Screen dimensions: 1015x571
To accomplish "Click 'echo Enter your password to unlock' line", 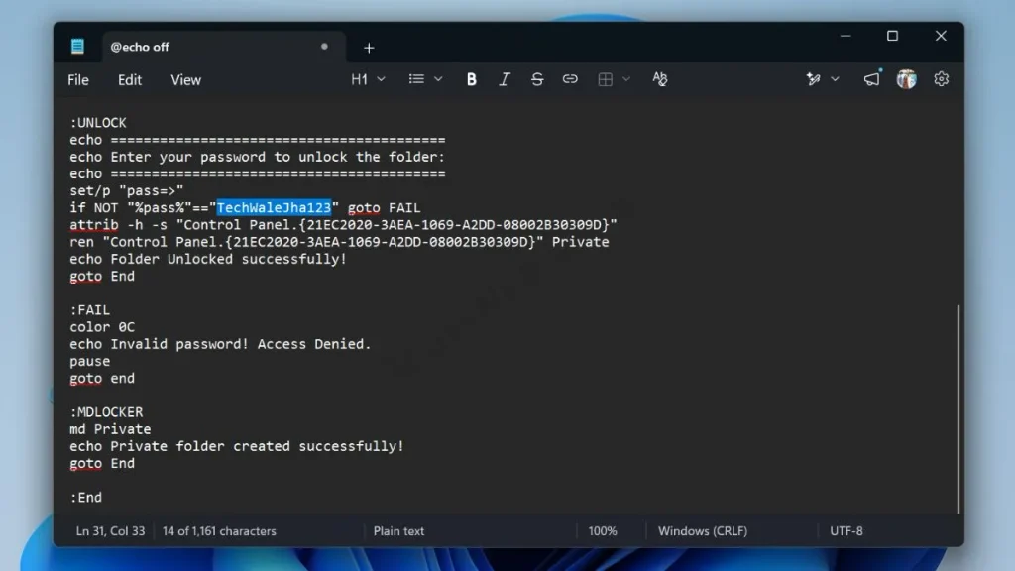I will [x=258, y=157].
